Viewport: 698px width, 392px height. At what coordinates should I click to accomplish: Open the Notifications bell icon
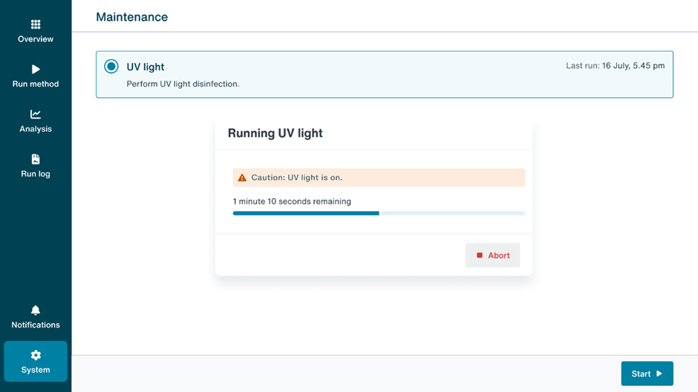click(x=36, y=310)
